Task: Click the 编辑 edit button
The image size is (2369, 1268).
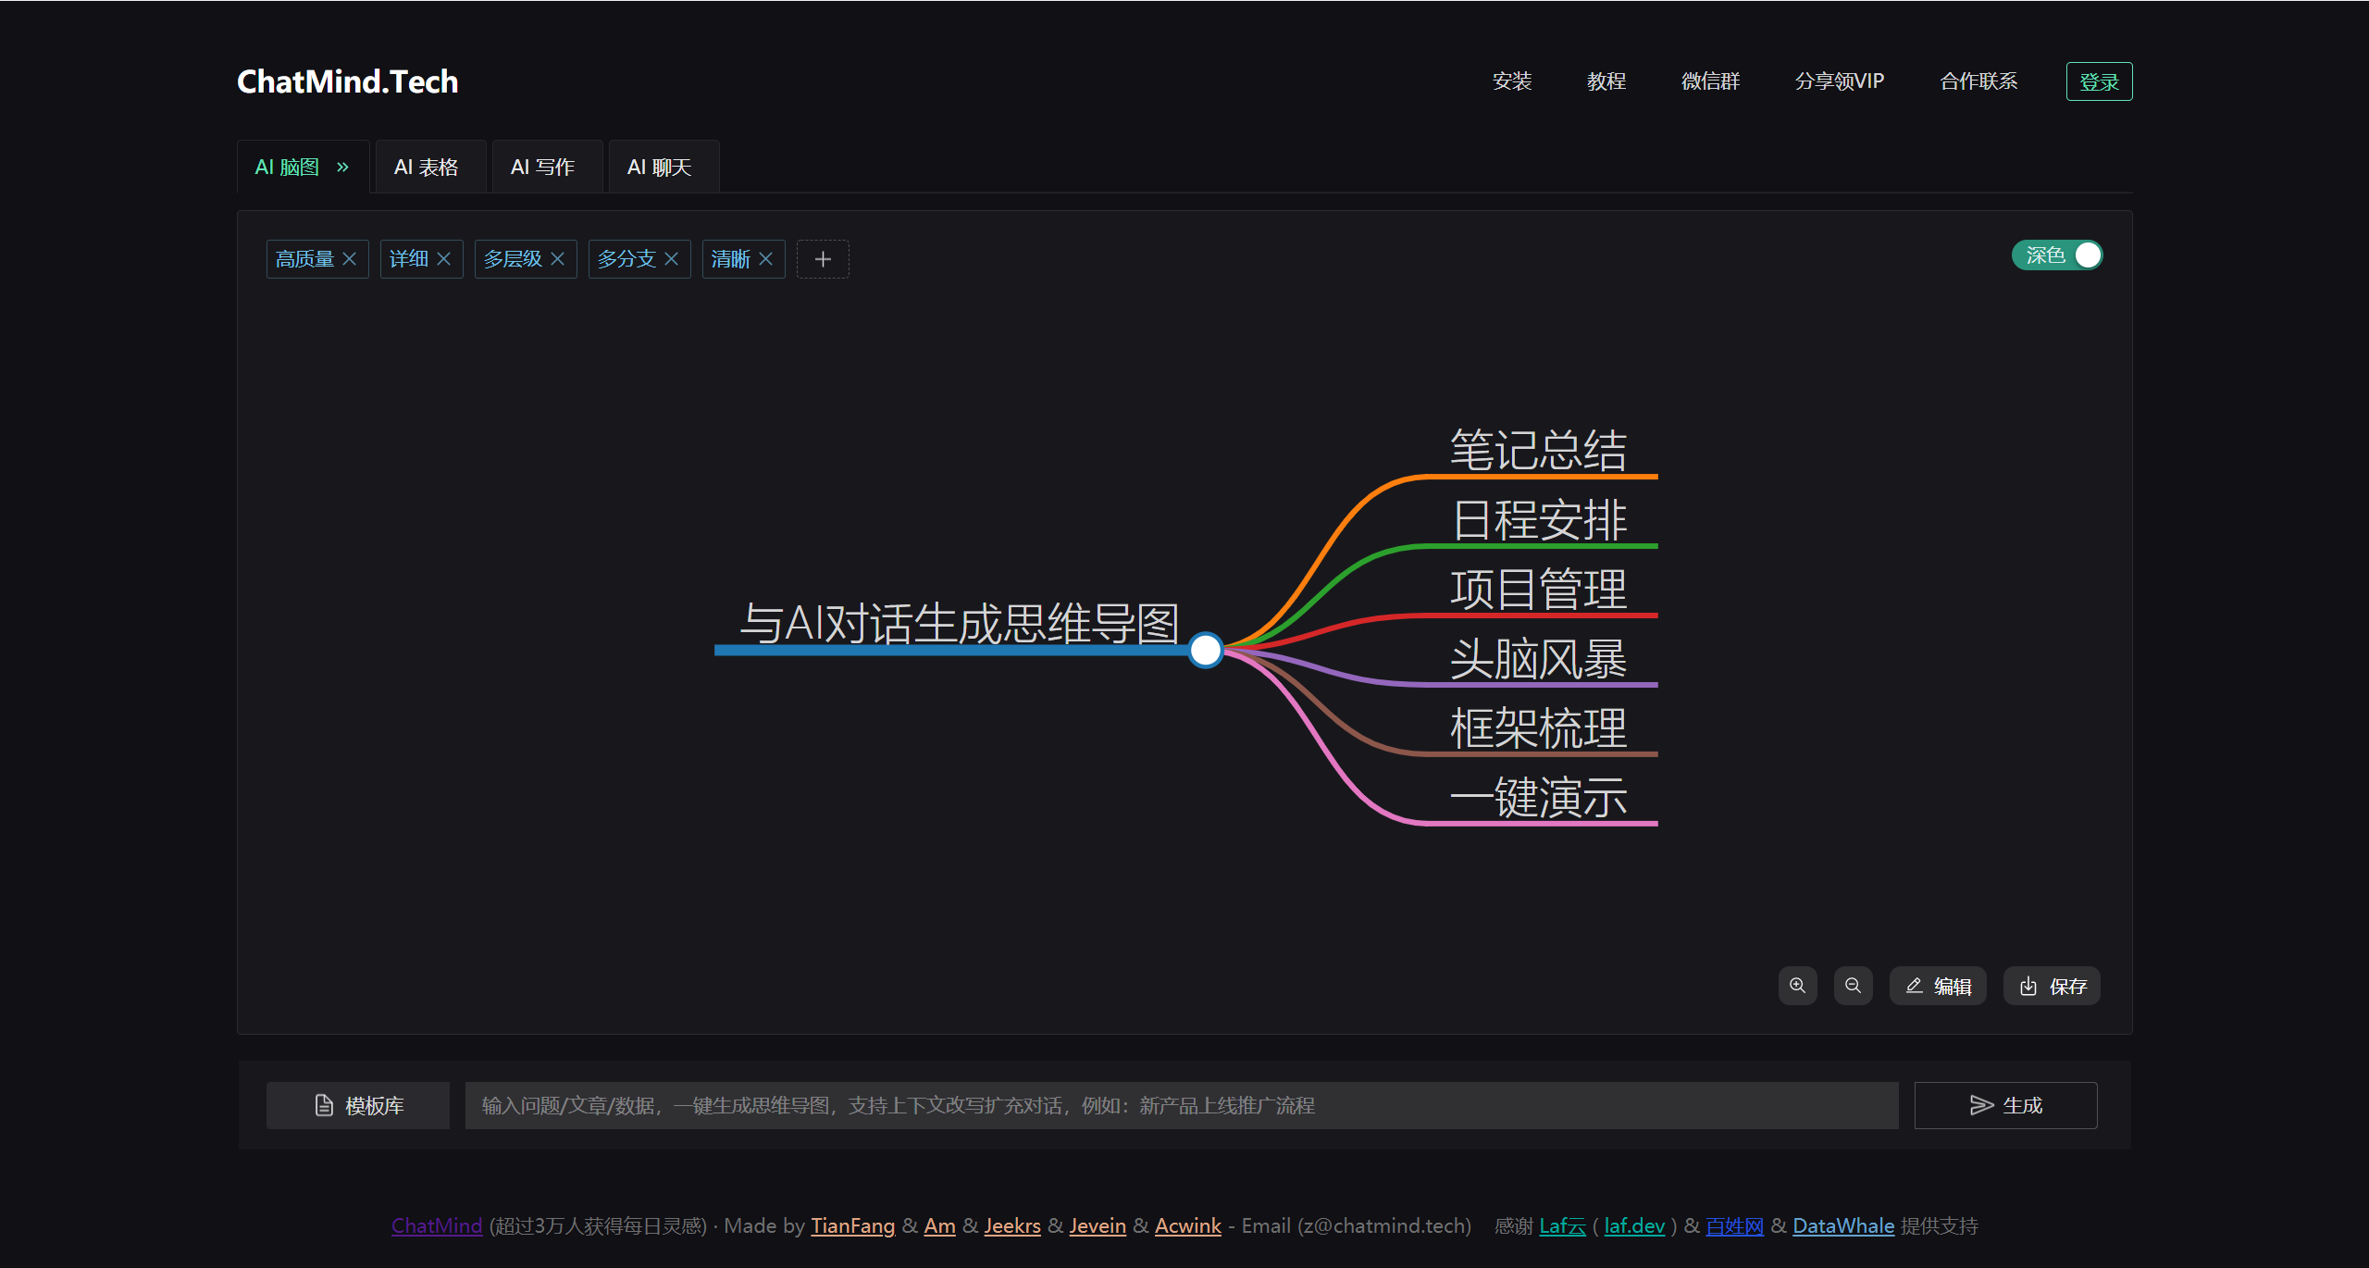Action: (1938, 986)
